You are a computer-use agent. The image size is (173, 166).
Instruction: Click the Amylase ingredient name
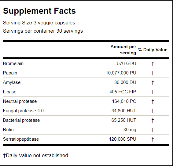[12, 82]
